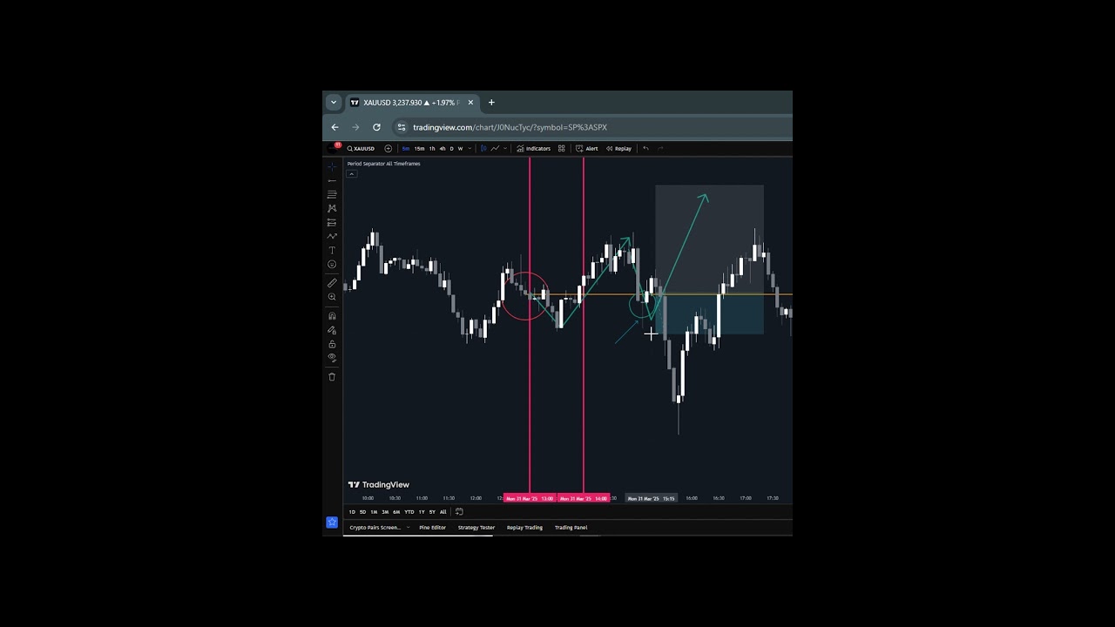Set date range to 6M

[396, 512]
